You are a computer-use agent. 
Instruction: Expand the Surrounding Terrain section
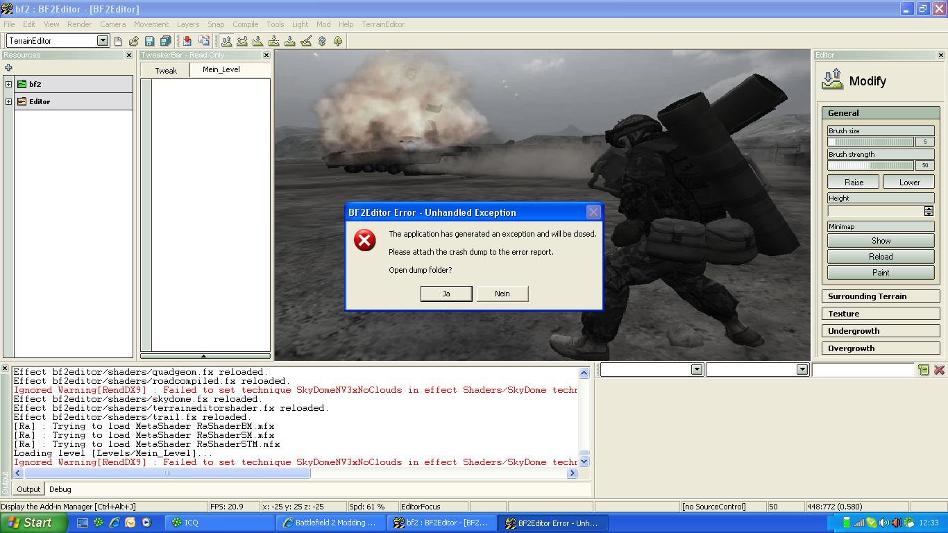tap(881, 296)
